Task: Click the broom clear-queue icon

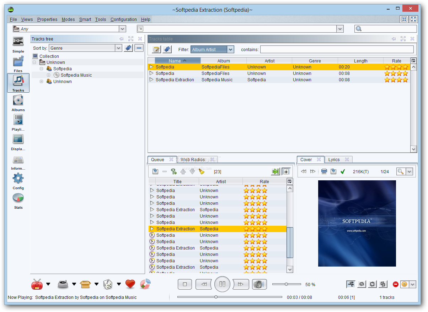Action: tap(202, 171)
